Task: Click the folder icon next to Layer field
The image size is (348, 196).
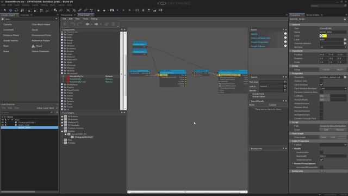Action: click(x=345, y=40)
